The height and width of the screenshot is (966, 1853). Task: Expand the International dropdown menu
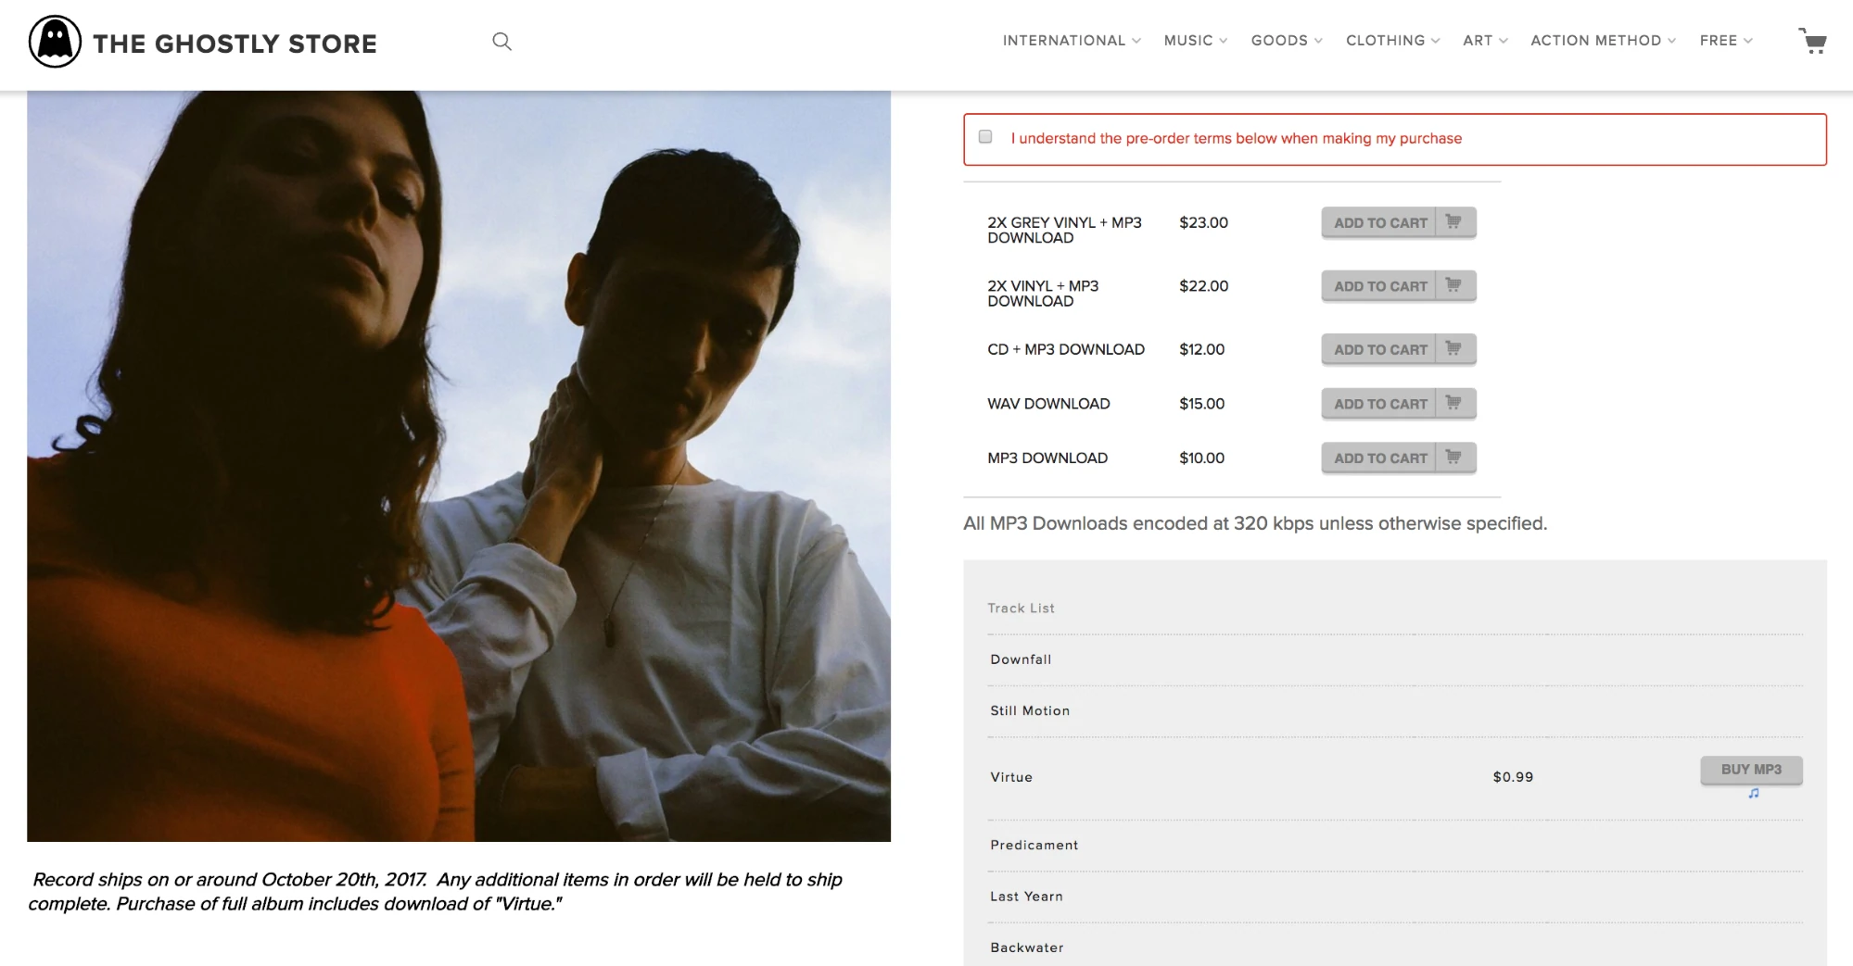[x=1071, y=41]
